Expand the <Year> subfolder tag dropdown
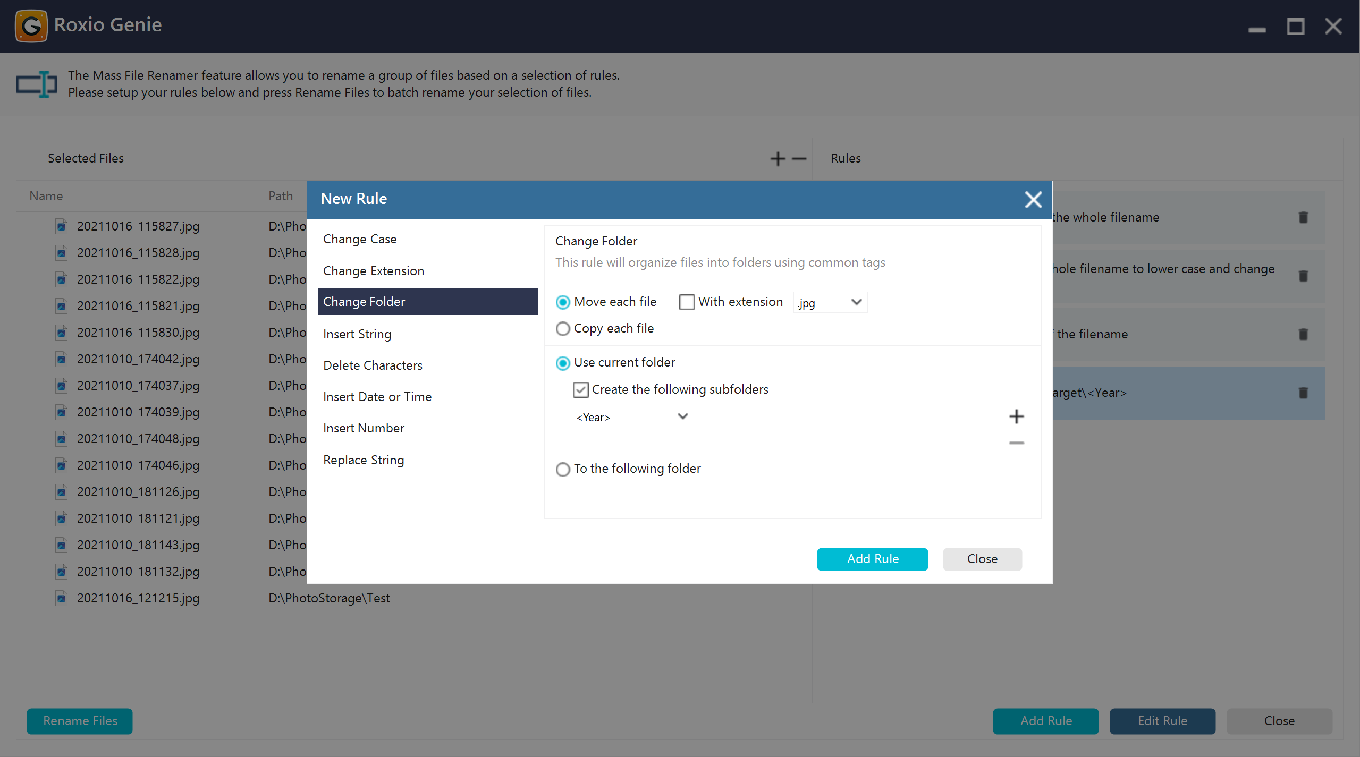1360x757 pixels. [682, 416]
